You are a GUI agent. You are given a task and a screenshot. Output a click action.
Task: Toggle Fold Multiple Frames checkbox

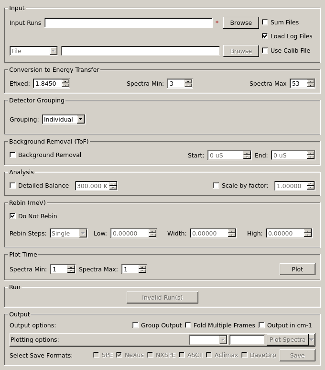[188, 325]
